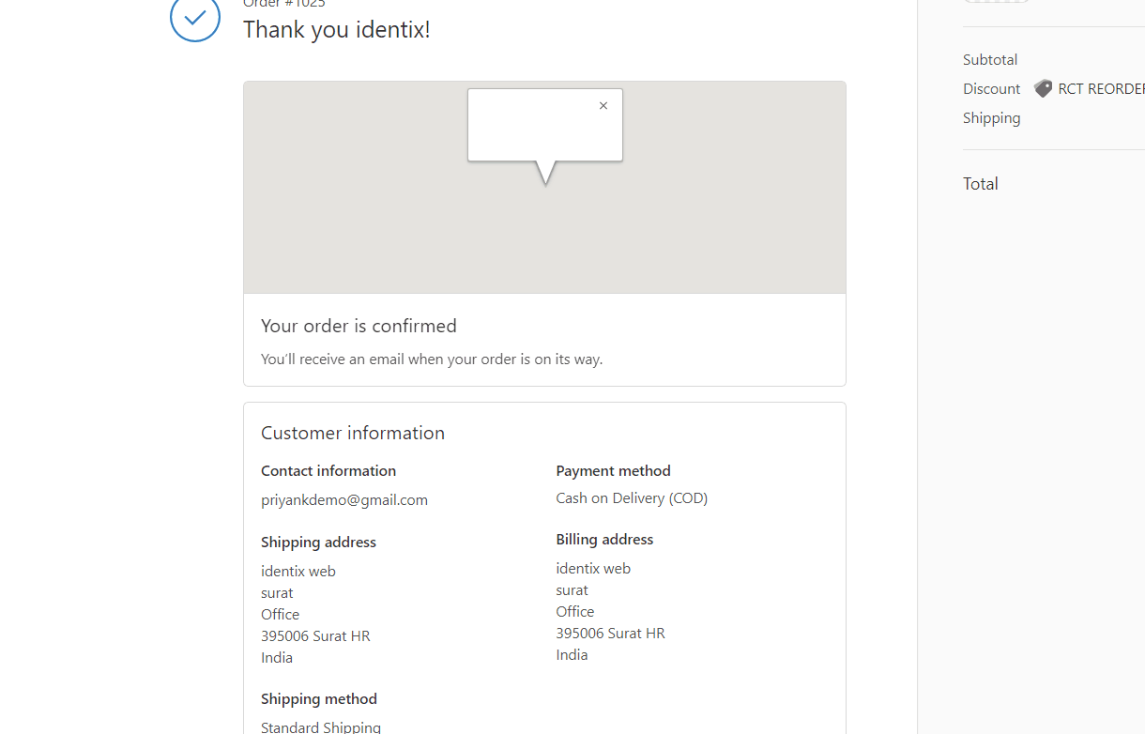Click the Subtotal label in order summary
Viewport: 1145px width, 734px height.
[x=990, y=59]
